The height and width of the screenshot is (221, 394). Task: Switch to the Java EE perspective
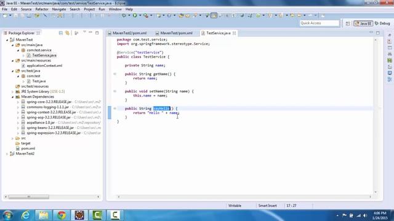point(363,23)
